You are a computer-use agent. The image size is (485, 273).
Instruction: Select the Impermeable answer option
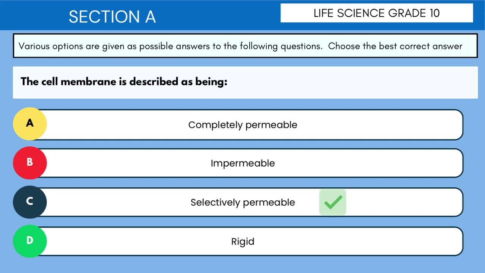(242, 163)
